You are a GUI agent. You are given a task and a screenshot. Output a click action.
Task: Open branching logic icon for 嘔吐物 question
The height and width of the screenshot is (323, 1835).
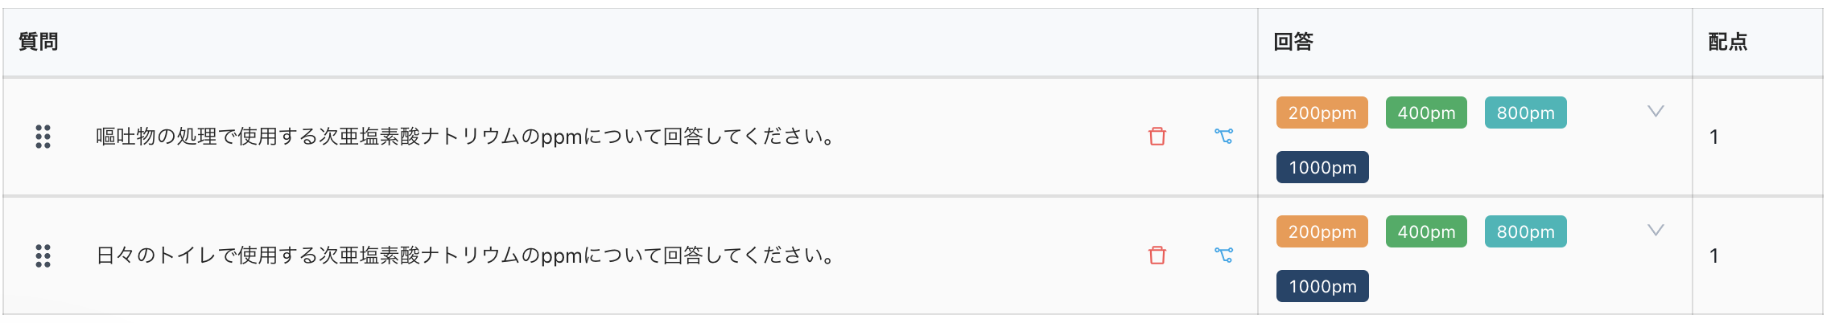(x=1223, y=137)
